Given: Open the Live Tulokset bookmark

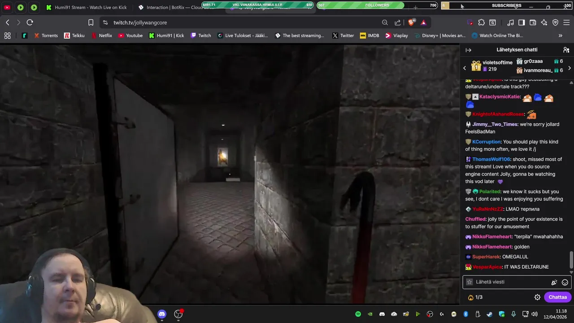Looking at the screenshot, I should 243,35.
